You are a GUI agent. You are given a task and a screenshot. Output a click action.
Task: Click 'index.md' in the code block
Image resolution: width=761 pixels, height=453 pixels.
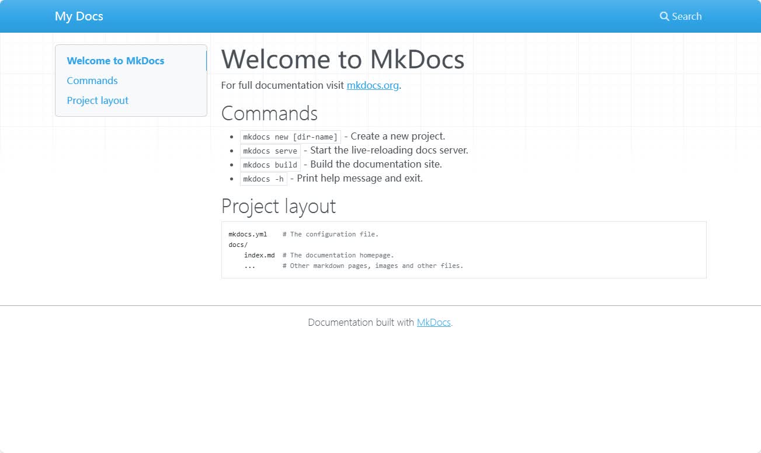point(259,255)
